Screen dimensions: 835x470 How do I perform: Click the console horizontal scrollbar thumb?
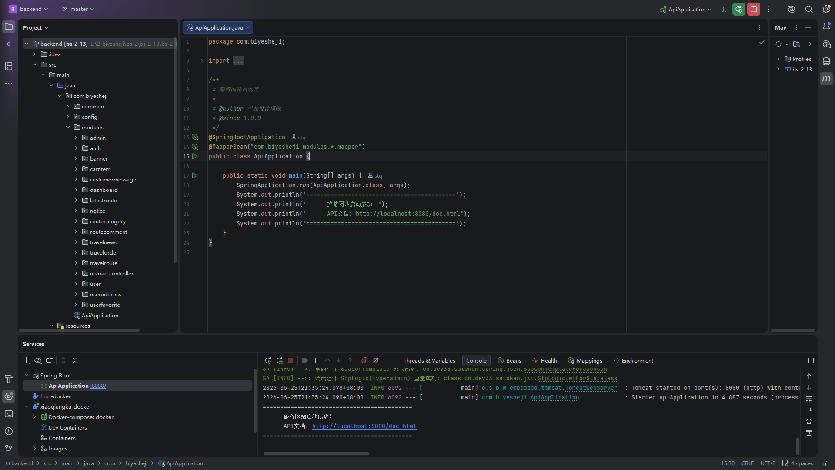coord(316,453)
